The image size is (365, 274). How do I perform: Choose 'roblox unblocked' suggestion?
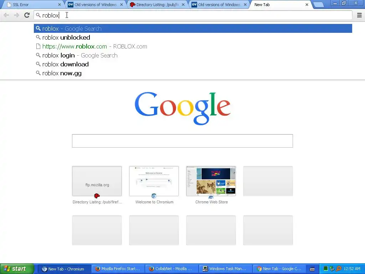tap(193, 37)
